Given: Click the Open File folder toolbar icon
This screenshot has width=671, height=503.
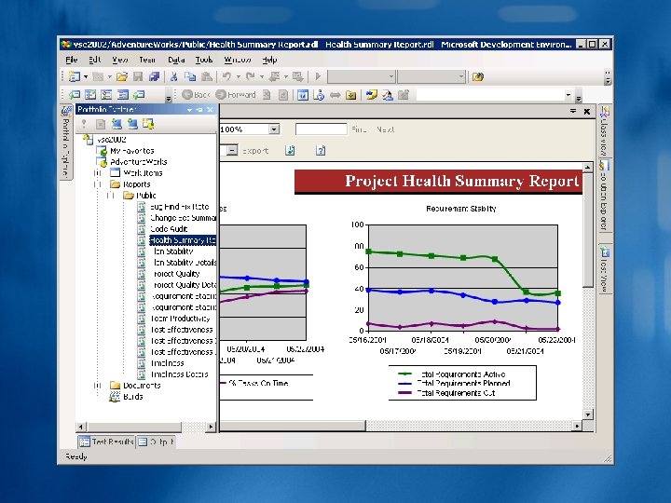Looking at the screenshot, I should coord(122,77).
